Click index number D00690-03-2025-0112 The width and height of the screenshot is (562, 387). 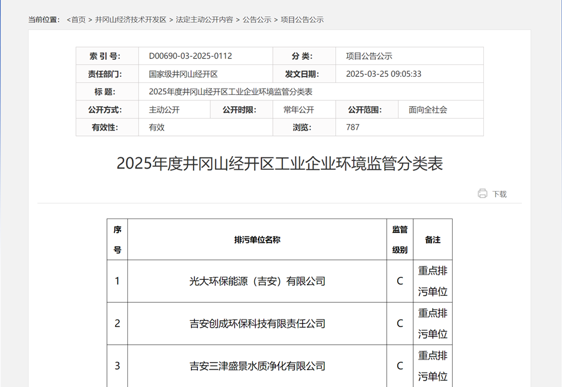click(x=190, y=56)
